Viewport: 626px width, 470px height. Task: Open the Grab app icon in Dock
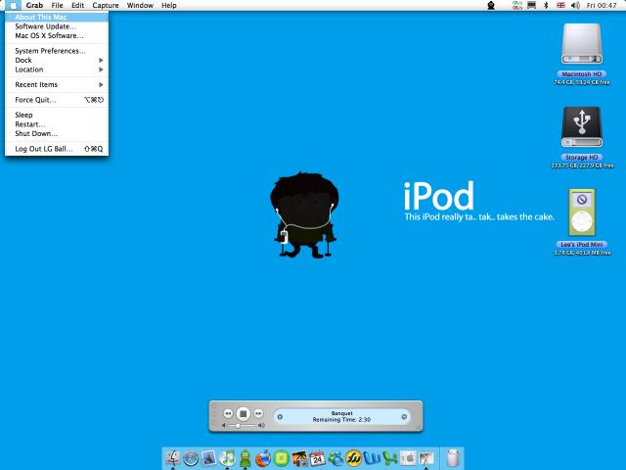click(426, 458)
